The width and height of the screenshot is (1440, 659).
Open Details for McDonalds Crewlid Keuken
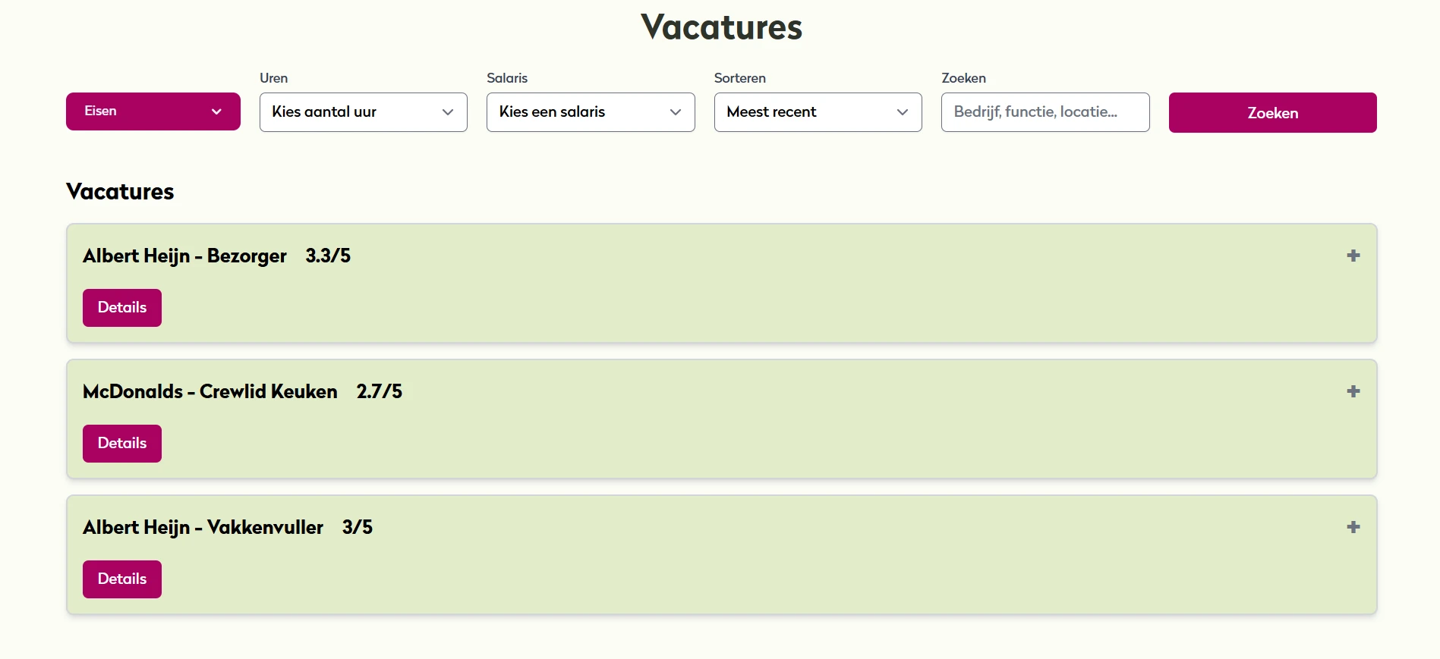(x=121, y=443)
